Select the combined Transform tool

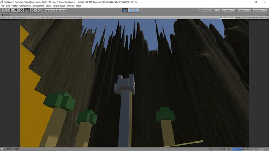click(32, 10)
